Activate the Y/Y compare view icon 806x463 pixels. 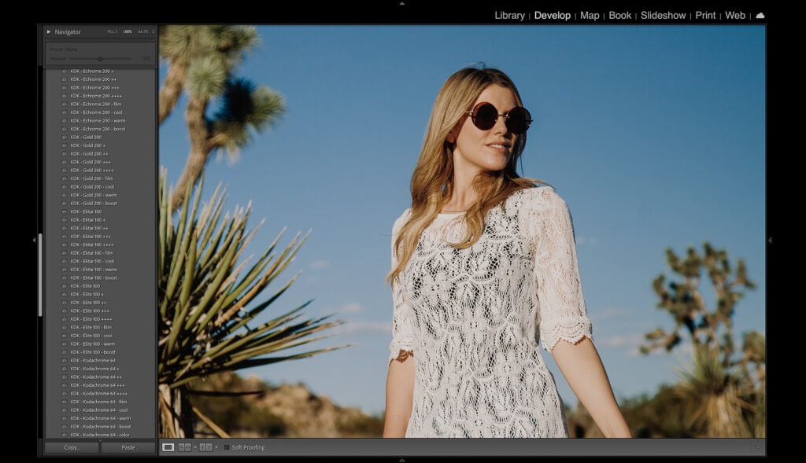[x=205, y=448]
